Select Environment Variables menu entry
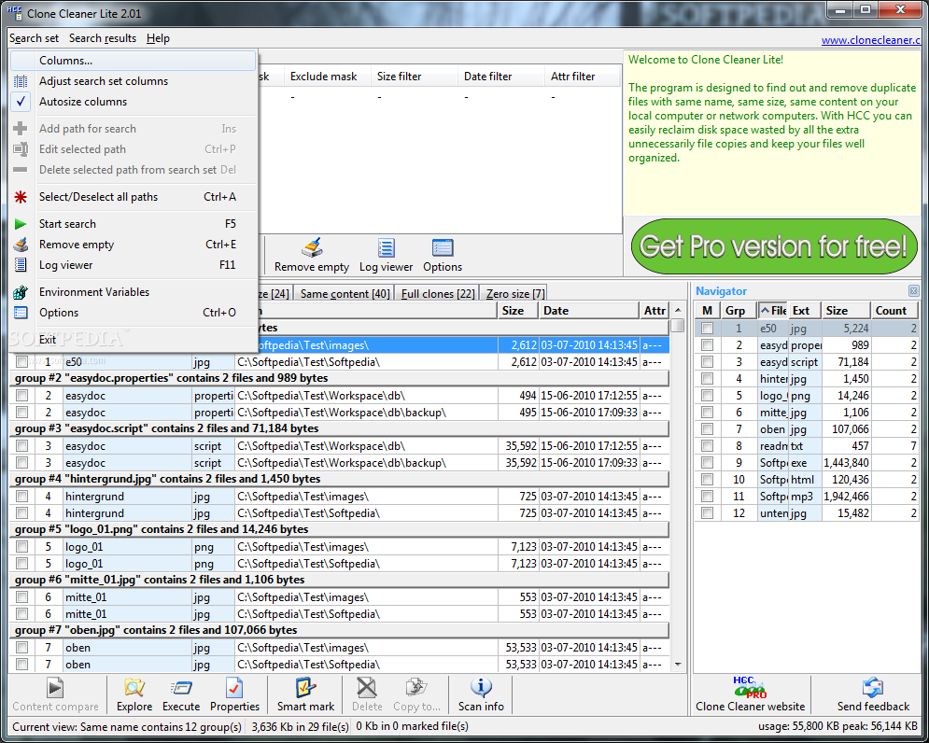Image resolution: width=929 pixels, height=743 pixels. [x=134, y=292]
